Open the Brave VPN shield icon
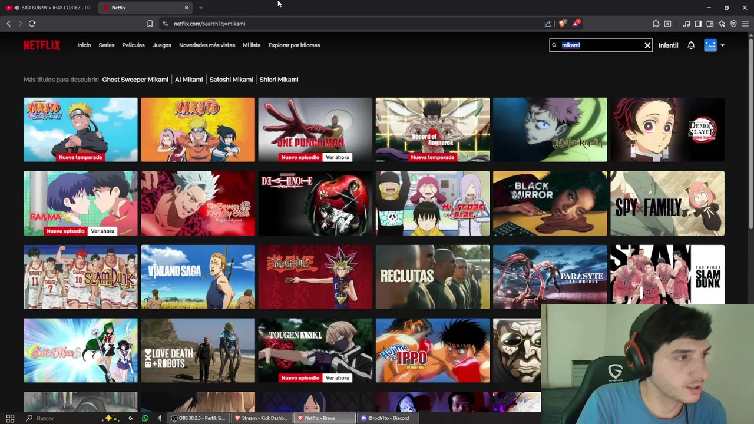 (733, 24)
